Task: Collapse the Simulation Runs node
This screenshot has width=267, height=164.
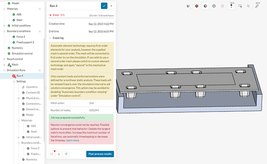Action: point(4,70)
